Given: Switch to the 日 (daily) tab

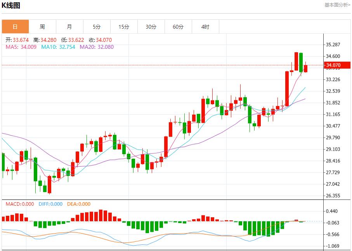Looking at the screenshot, I should [15, 27].
